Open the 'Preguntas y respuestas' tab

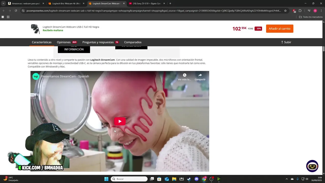pyautogui.click(x=100, y=42)
